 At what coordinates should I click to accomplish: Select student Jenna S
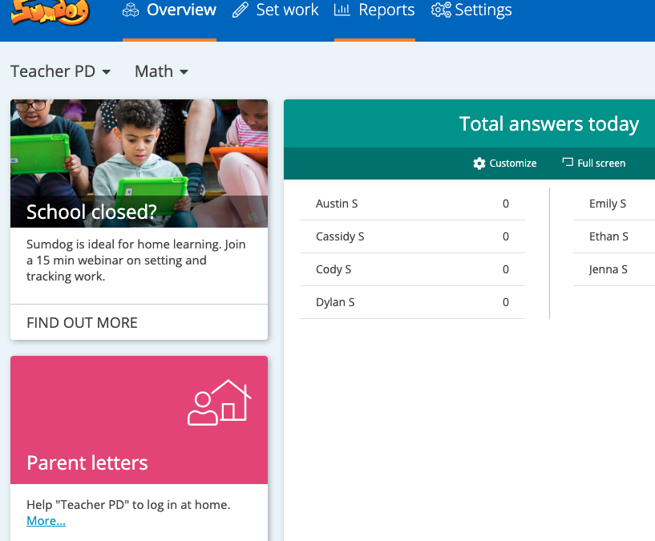click(609, 269)
